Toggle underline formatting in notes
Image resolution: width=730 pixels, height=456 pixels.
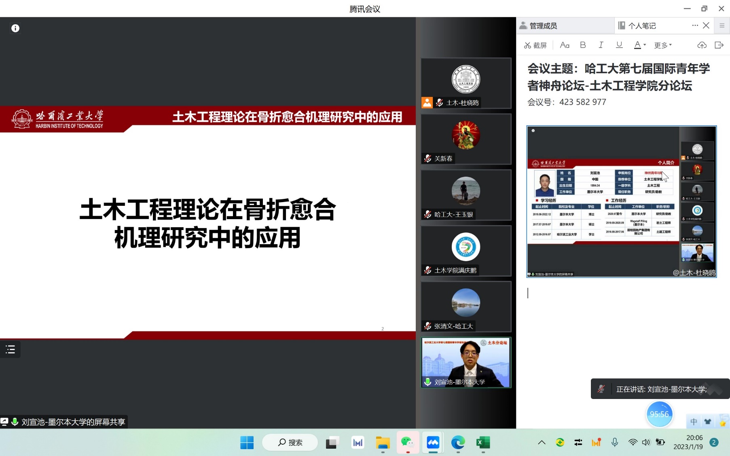pos(619,45)
